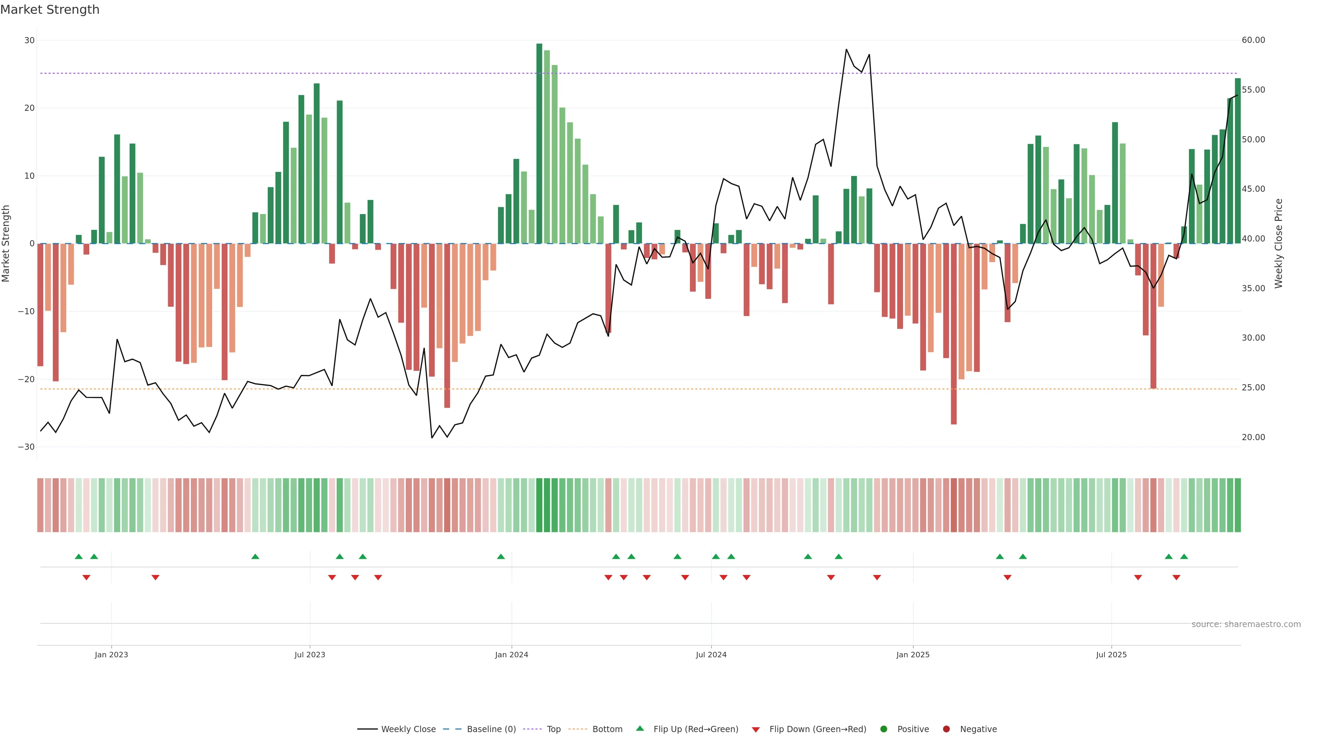Screen dimensions: 1318x741
Task: Select the rightmost green flip-up triangle marker
Action: point(1184,556)
